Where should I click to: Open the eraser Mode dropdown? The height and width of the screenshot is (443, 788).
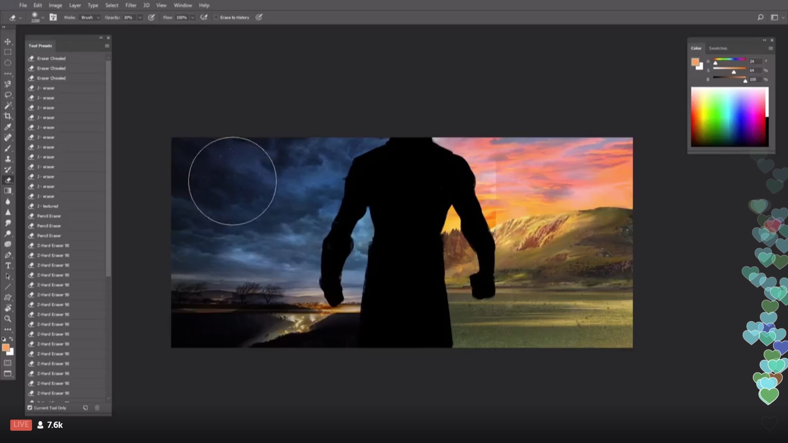(90, 17)
